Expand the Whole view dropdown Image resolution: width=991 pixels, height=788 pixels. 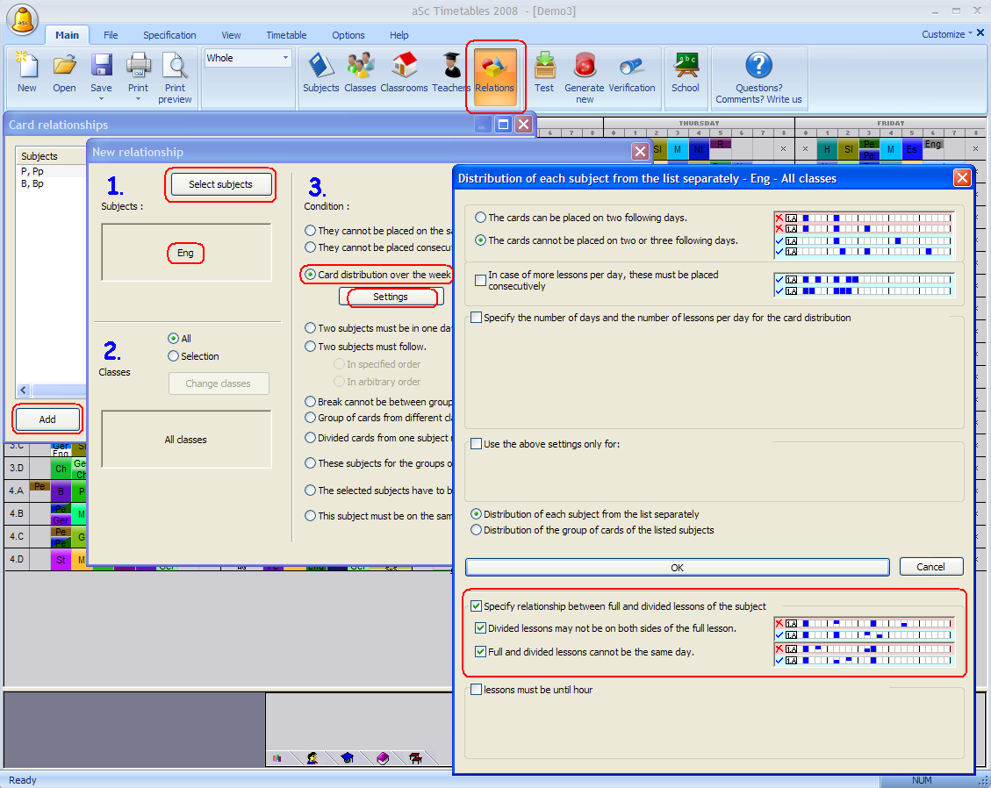pyautogui.click(x=285, y=59)
